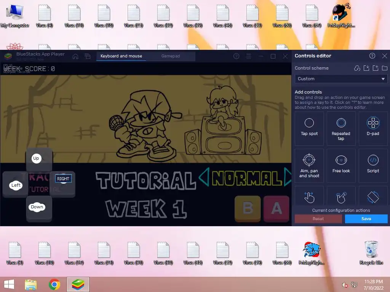Click the BlueStacks App Player logo
The image size is (390, 292).
(x=8, y=56)
